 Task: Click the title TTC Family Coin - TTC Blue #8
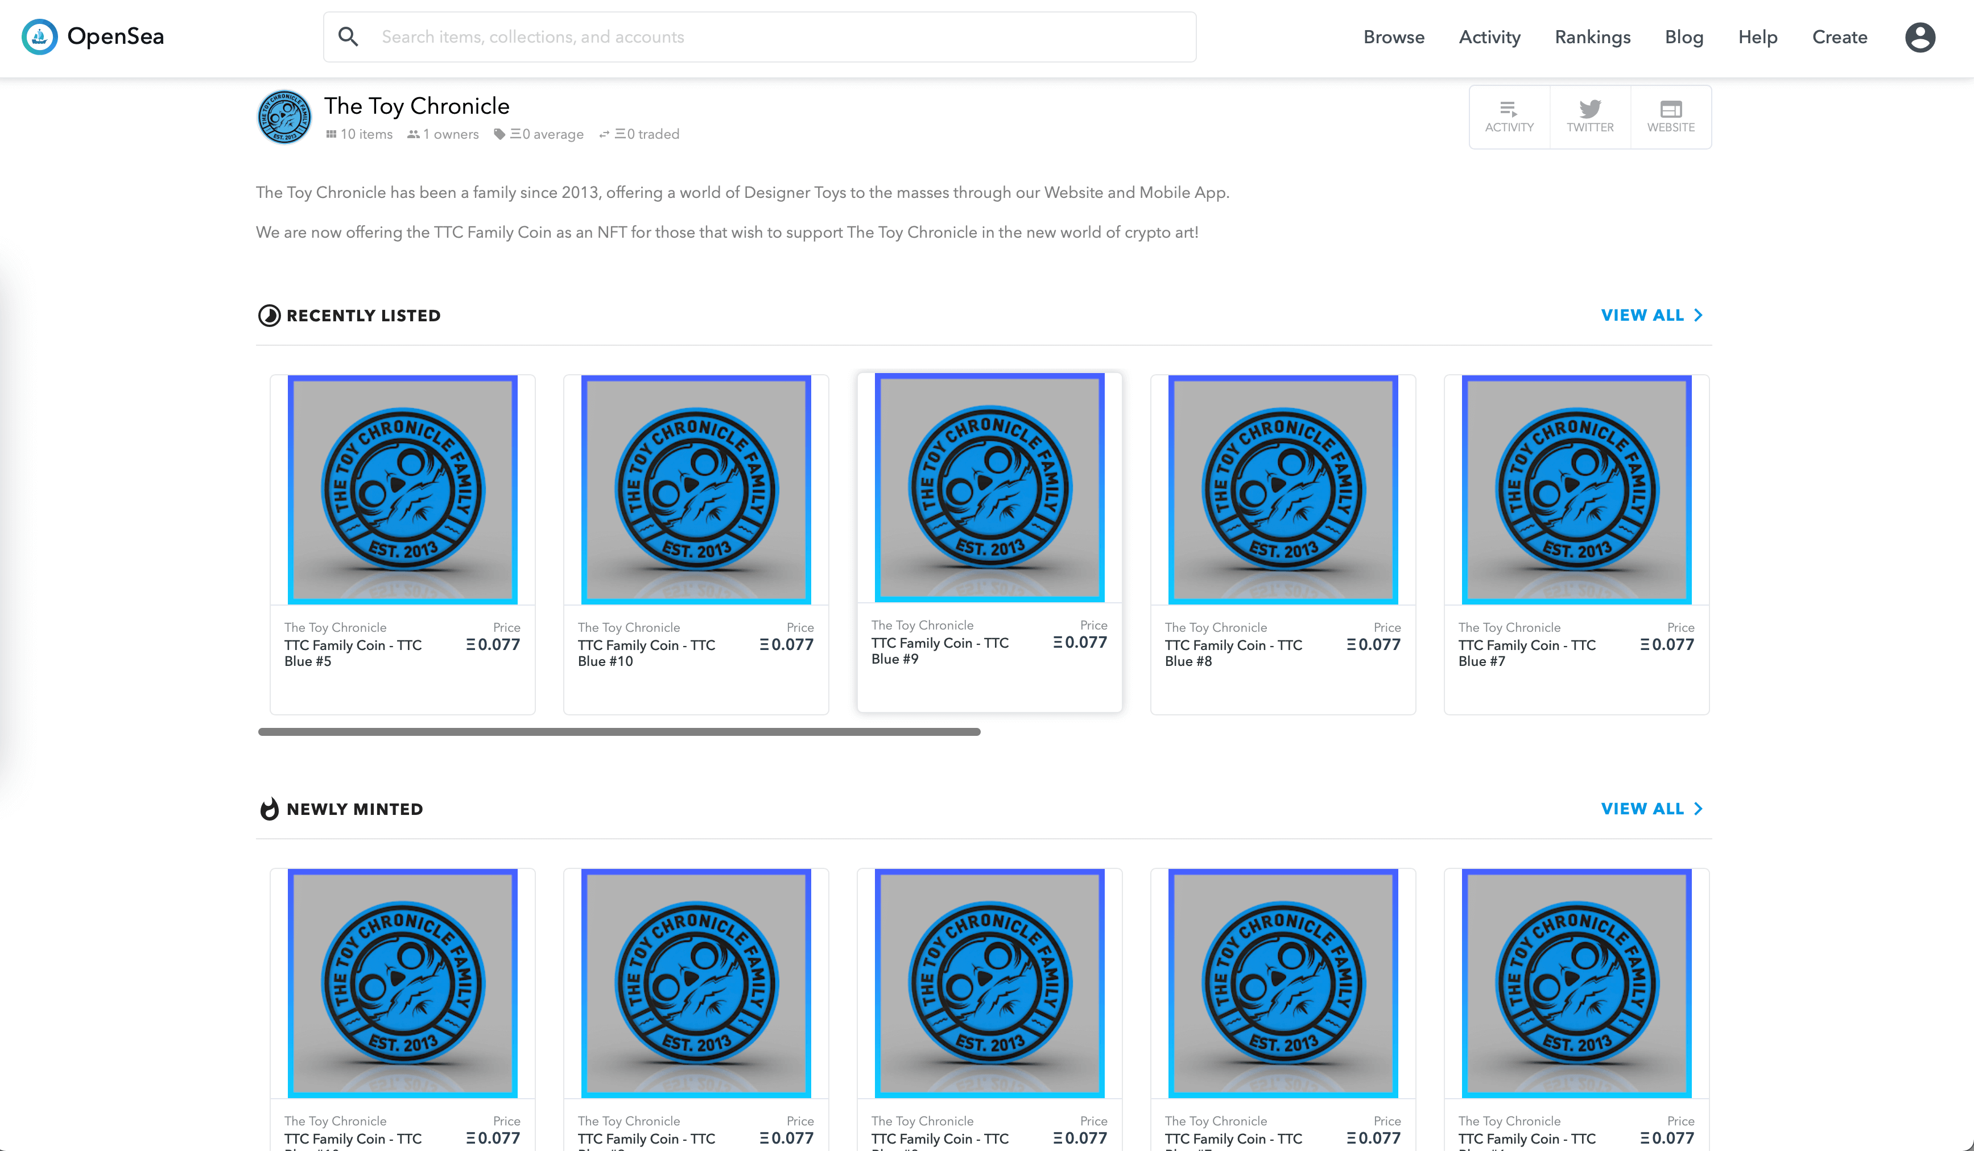point(1234,653)
